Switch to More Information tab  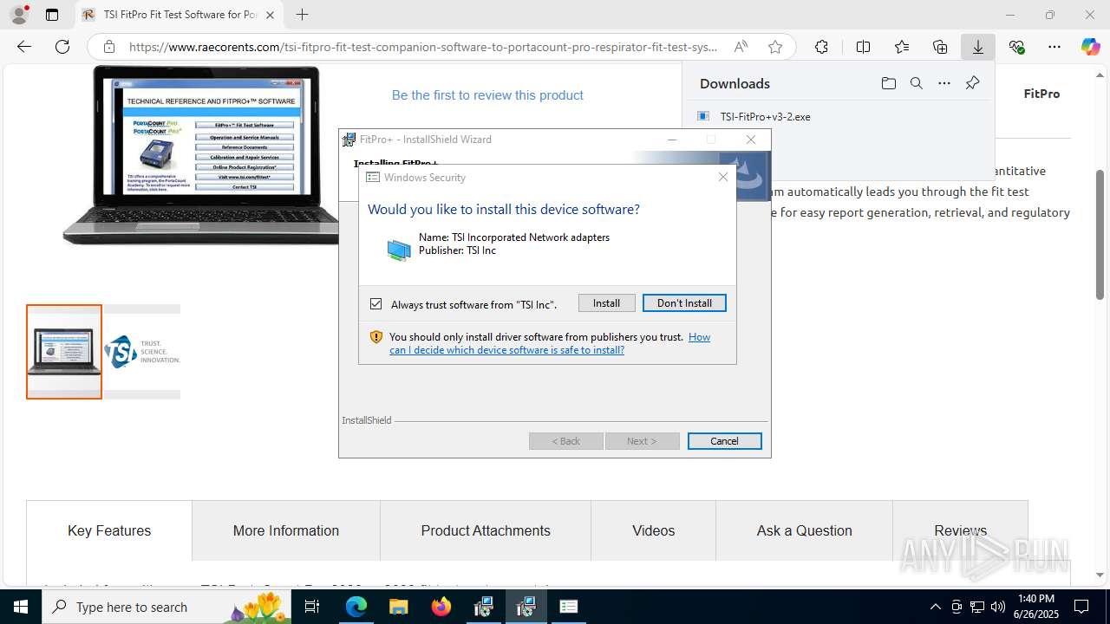tap(286, 530)
